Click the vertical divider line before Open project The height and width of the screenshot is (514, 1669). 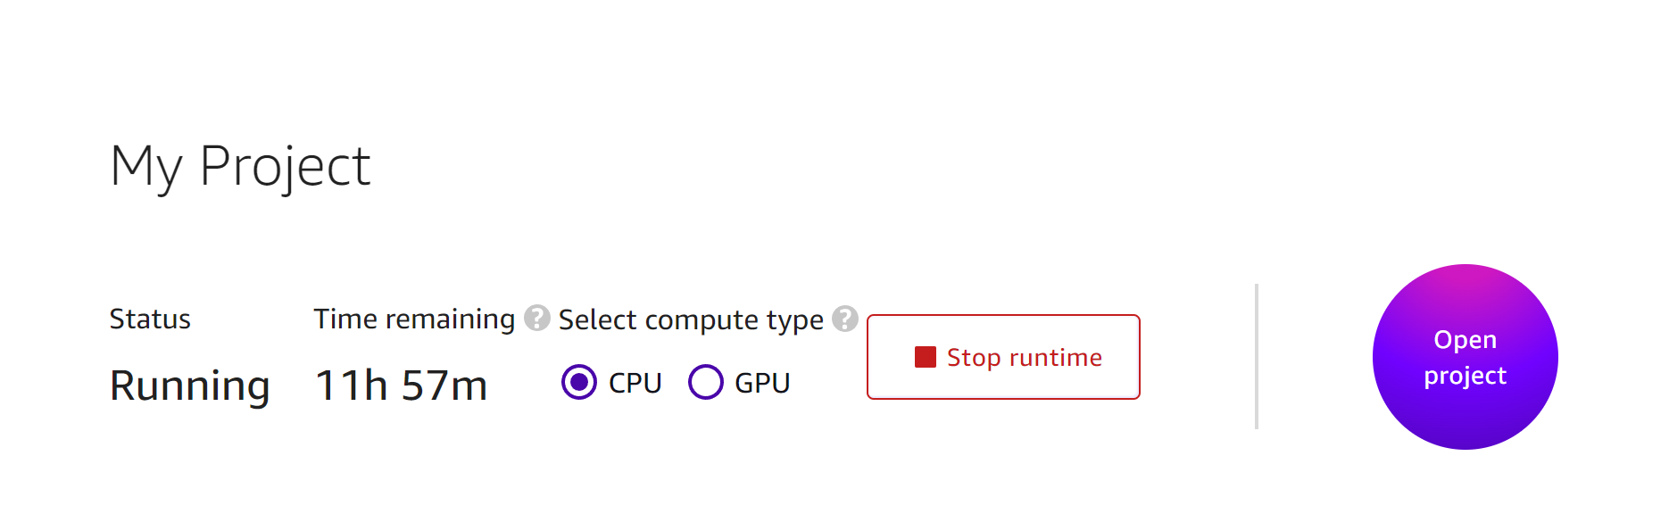point(1256,357)
